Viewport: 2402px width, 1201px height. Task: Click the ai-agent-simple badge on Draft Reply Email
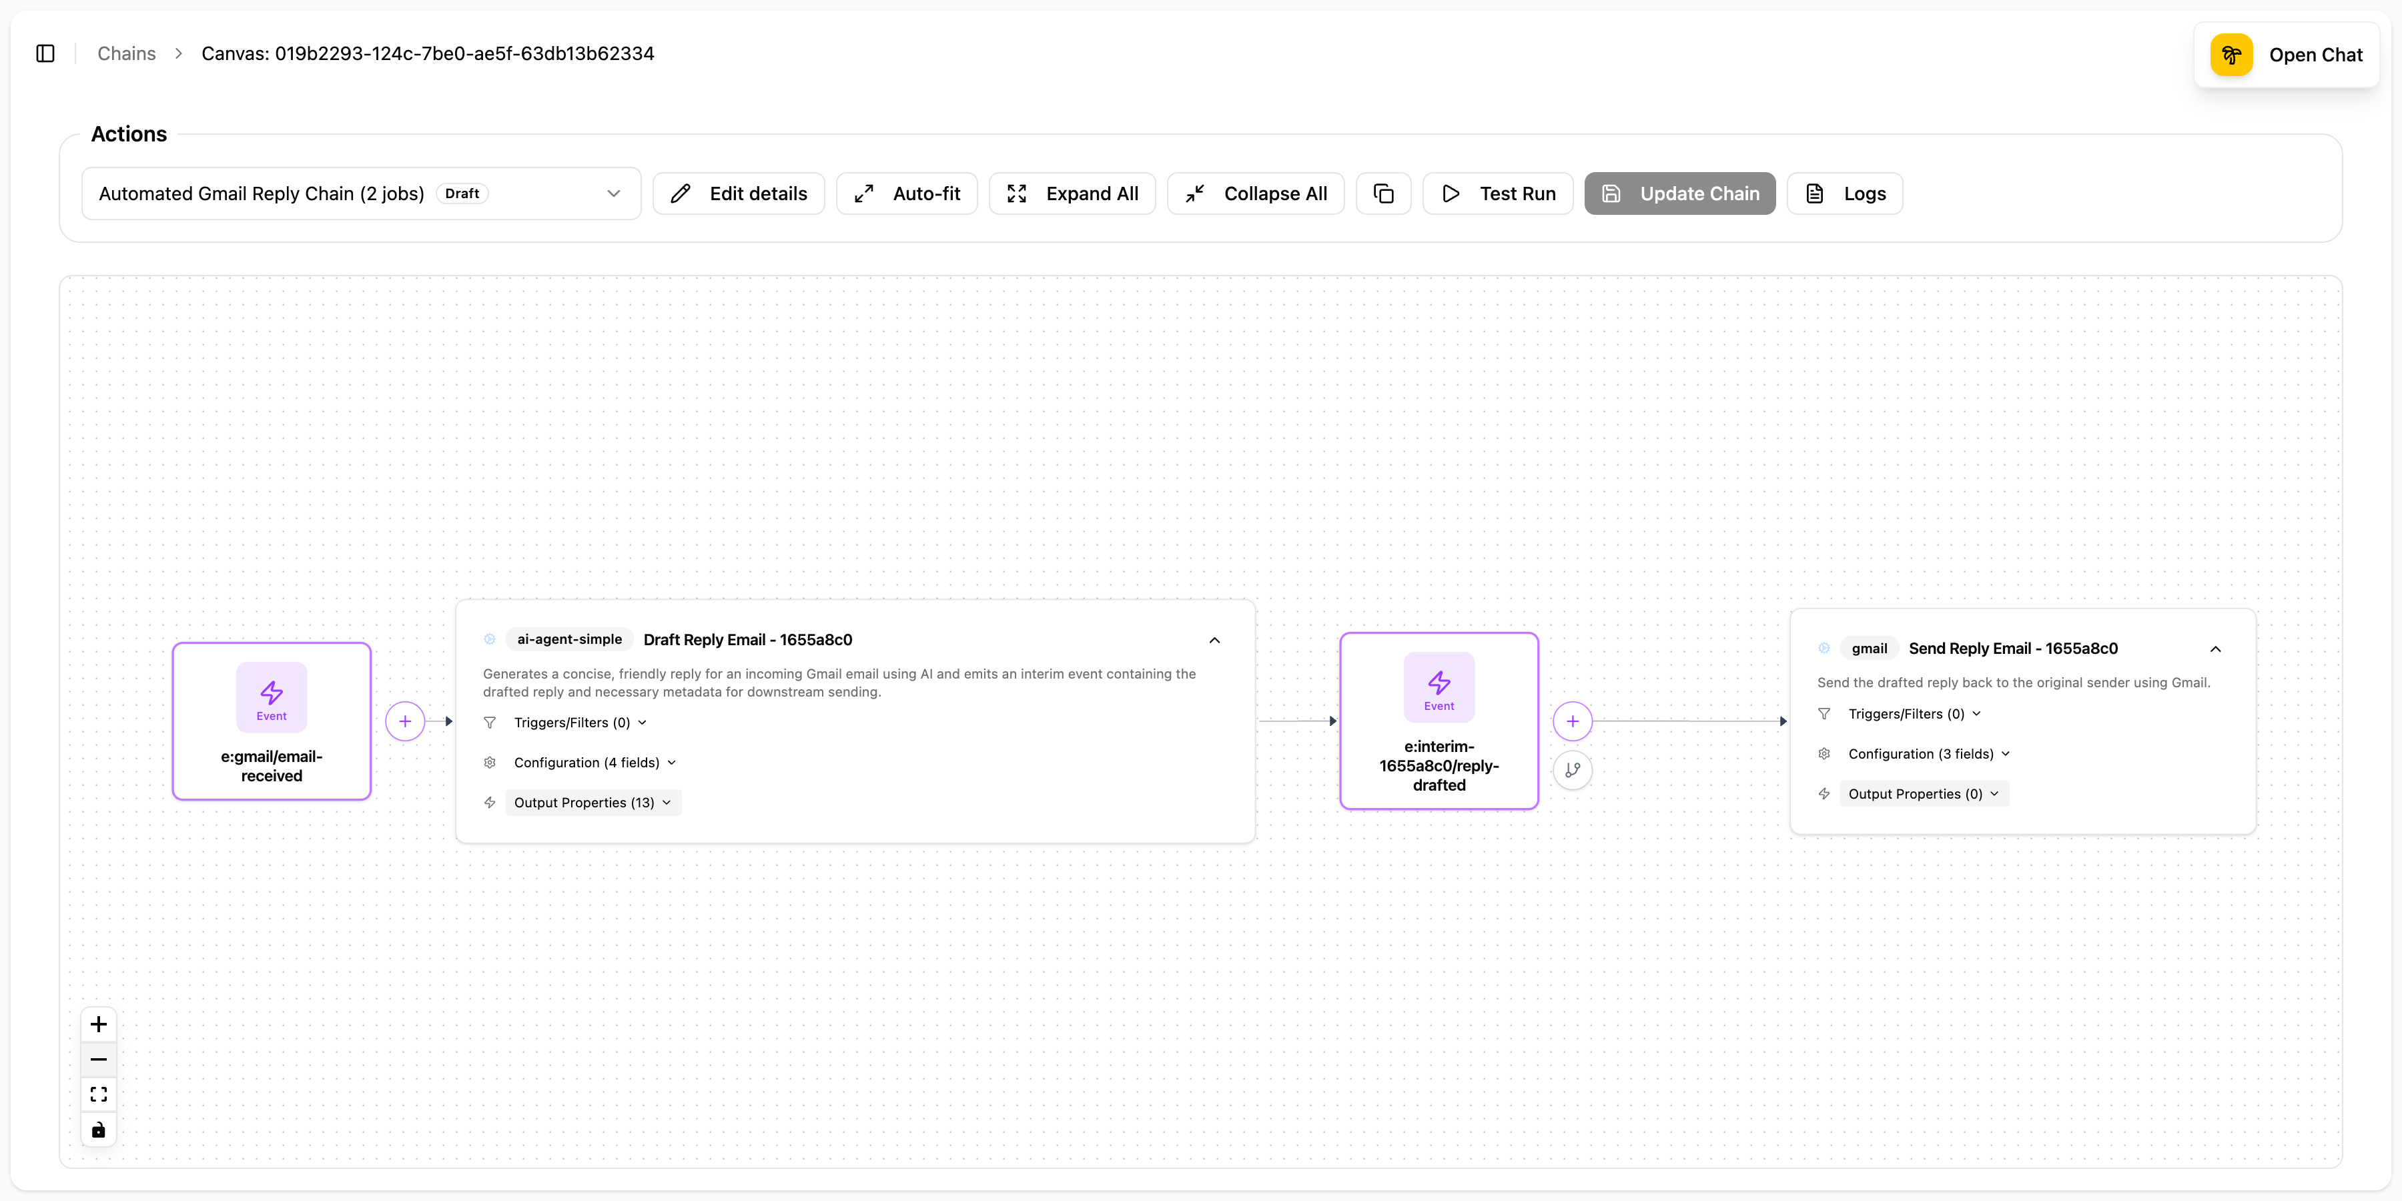pos(568,639)
